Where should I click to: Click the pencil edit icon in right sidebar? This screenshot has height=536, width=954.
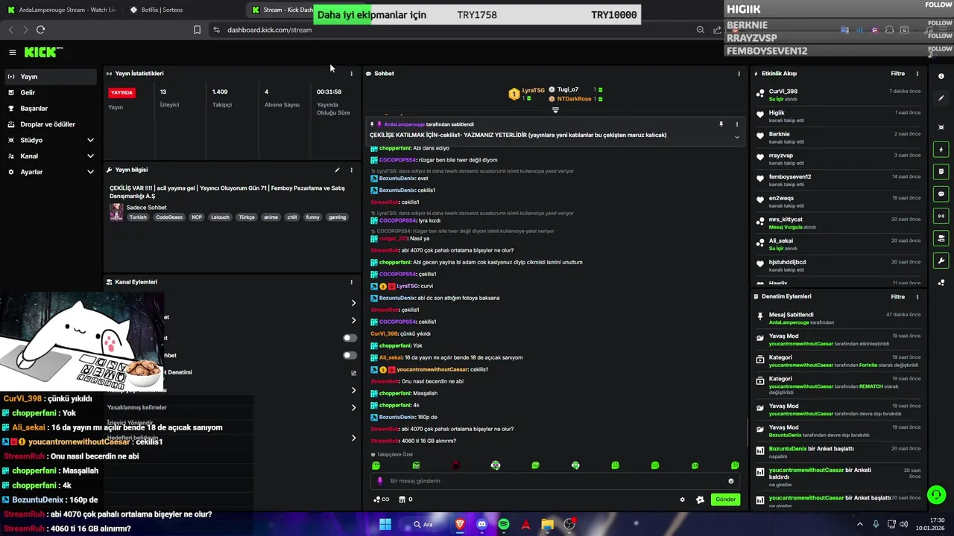tap(941, 98)
